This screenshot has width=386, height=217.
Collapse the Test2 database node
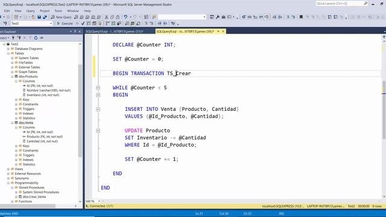click(x=4, y=44)
